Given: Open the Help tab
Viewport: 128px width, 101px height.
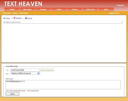Looking at the screenshot, I should coord(106,9).
